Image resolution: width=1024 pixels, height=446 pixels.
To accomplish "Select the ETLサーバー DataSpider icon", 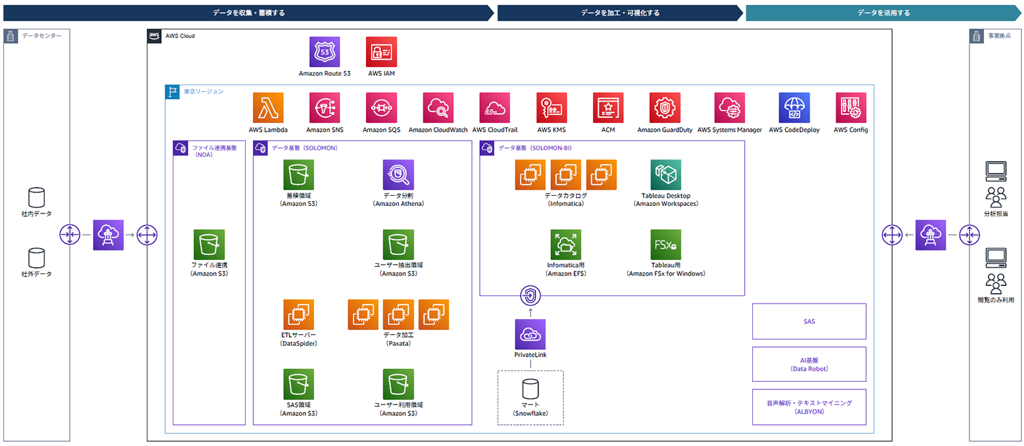I will (298, 314).
